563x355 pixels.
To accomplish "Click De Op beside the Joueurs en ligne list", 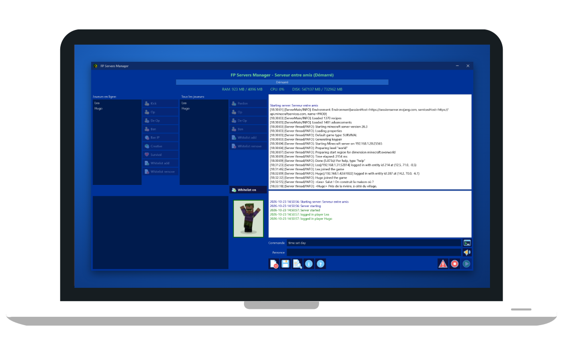I will click(x=161, y=121).
